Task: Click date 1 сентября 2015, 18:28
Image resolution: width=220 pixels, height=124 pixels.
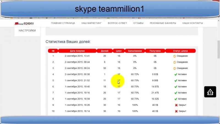Action: [77, 105]
